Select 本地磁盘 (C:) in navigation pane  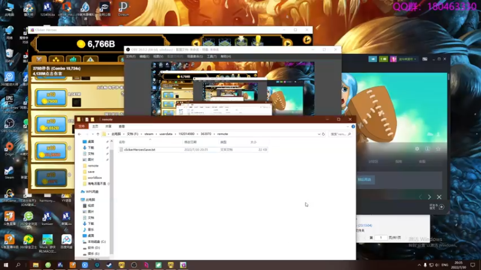(x=94, y=242)
